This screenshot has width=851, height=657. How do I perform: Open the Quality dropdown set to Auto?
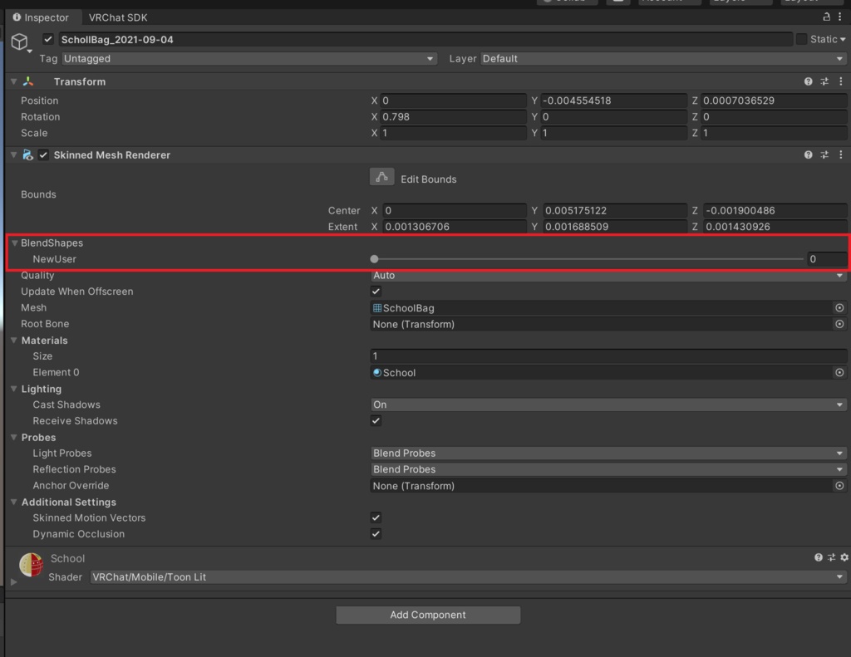point(608,275)
